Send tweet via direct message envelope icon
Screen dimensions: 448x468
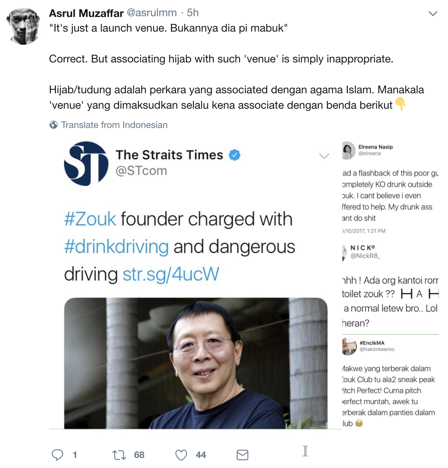243,455
